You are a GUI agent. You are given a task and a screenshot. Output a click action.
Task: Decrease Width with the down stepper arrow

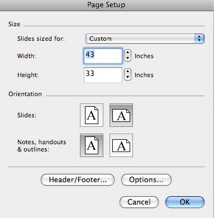pyautogui.click(x=127, y=58)
